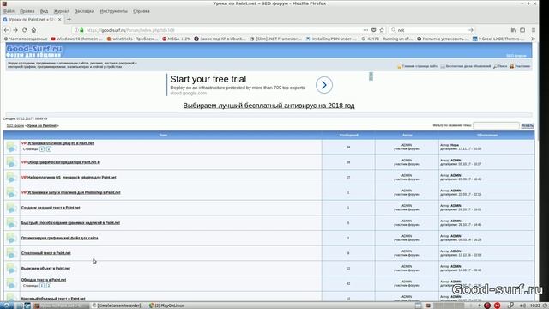Switch to SimpleScreenRecorder in the taskbar
Image resolution: width=549 pixels, height=309 pixels.
point(117,306)
